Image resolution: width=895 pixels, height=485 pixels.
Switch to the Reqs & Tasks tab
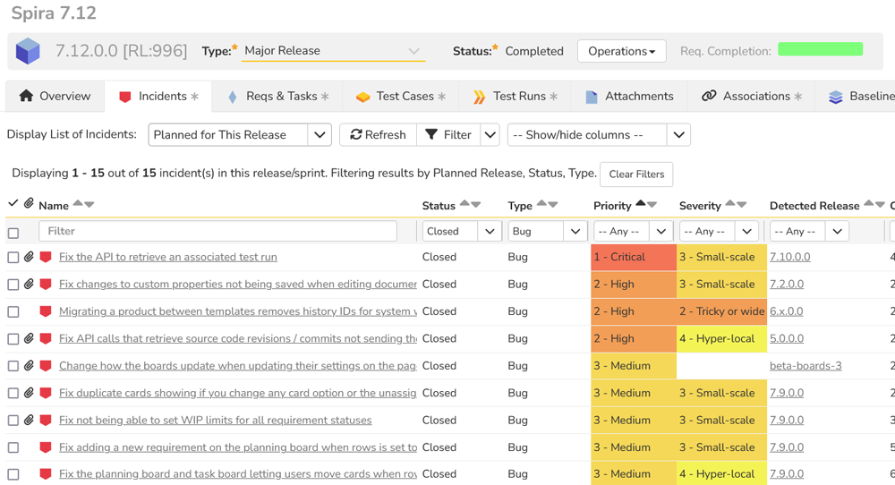[277, 96]
